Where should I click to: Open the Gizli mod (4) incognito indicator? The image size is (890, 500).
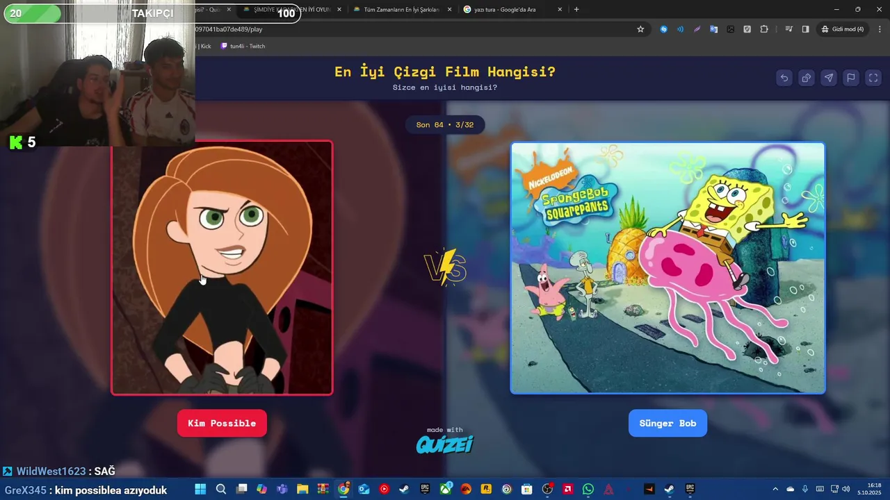(842, 29)
